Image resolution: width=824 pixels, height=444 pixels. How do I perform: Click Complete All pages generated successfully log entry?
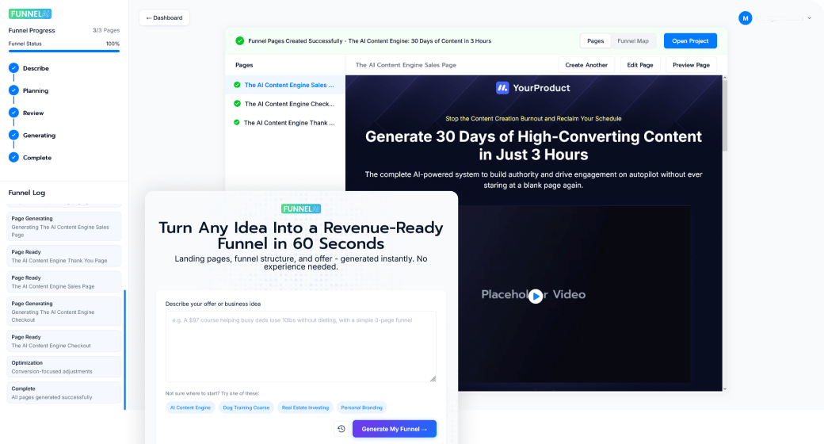[x=64, y=393]
